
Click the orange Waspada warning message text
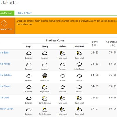click(x=67, y=23)
